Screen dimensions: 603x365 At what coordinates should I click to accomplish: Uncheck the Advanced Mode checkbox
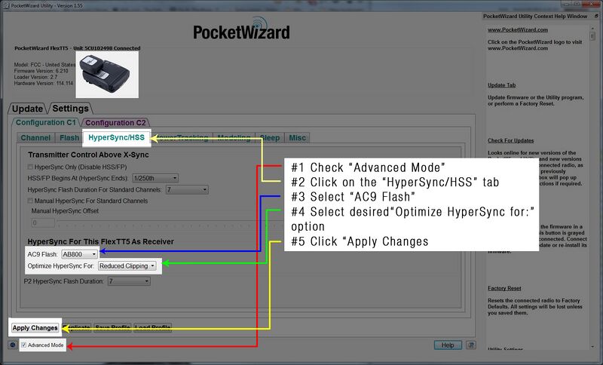click(24, 345)
